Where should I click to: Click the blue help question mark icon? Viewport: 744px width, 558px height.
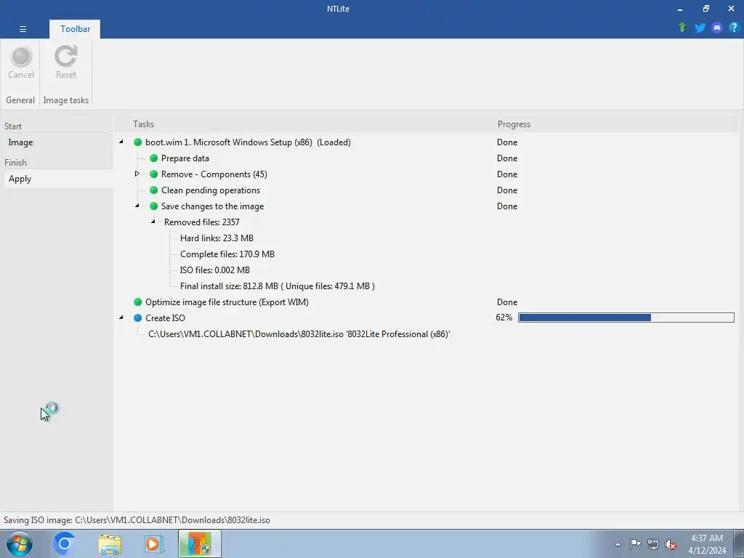pyautogui.click(x=734, y=28)
